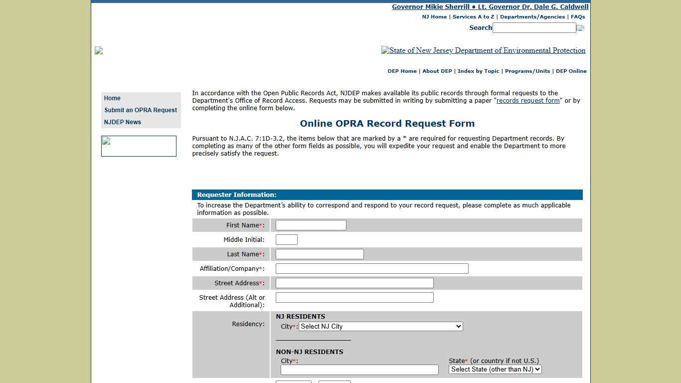The width and height of the screenshot is (681, 383).
Task: Click the Middle Initial field
Action: point(286,239)
